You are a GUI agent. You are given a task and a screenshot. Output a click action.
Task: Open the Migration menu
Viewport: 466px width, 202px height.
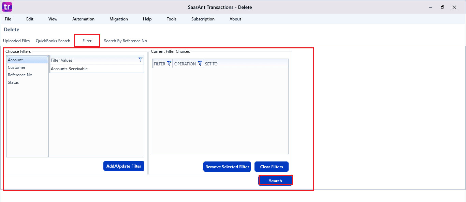[x=118, y=19]
